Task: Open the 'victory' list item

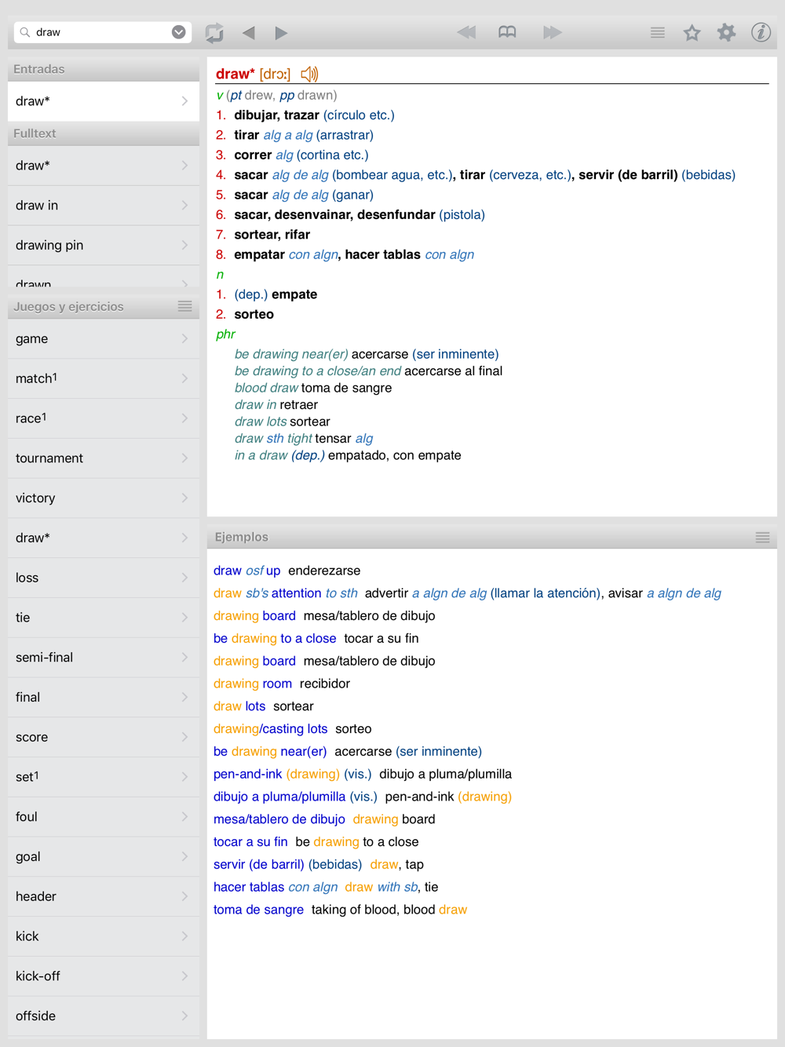Action: [x=104, y=498]
